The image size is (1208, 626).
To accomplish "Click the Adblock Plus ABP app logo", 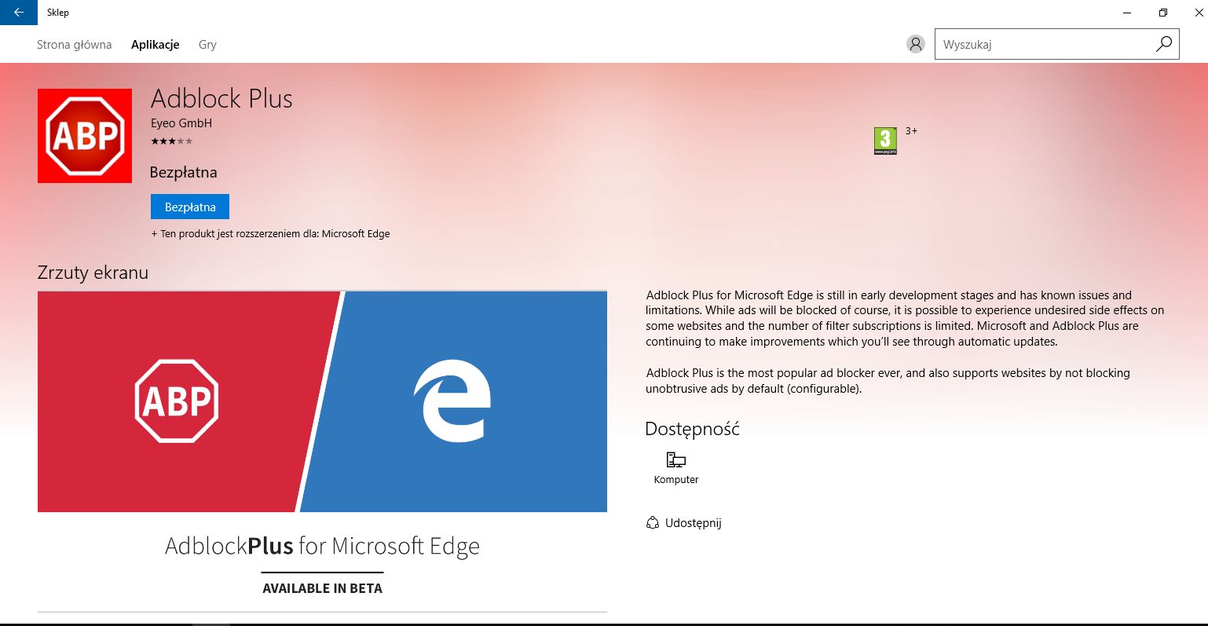I will point(85,136).
